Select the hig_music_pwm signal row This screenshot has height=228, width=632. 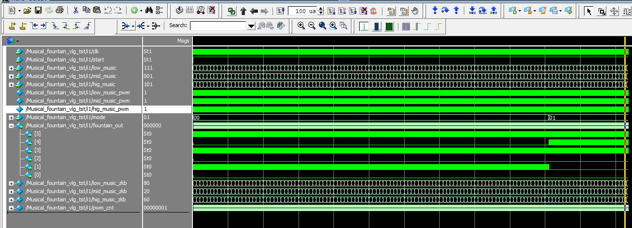tap(78, 109)
